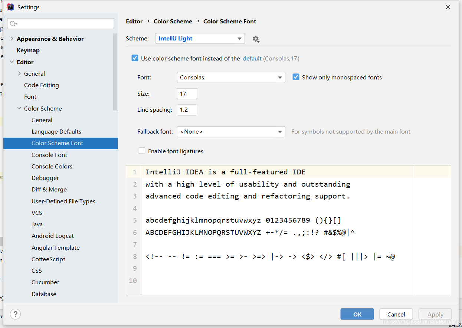
Task: Click the Cancel button
Action: pyautogui.click(x=396, y=314)
